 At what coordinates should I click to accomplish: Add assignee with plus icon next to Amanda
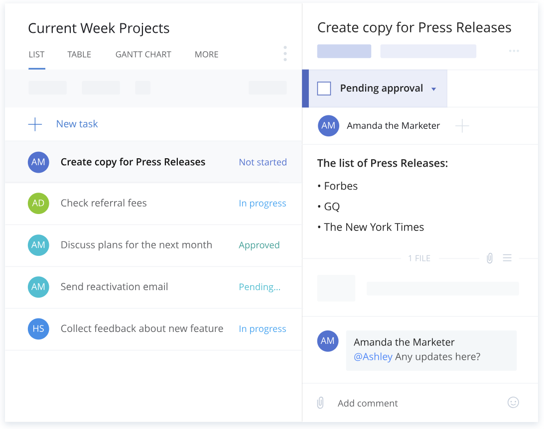click(x=462, y=126)
